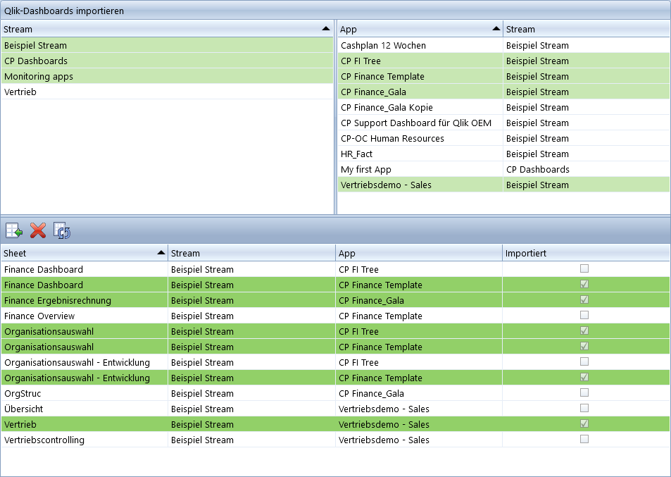Toggle checkbox for Organisationsauswahl - Entwicklung, CP Finance Template
This screenshot has height=477, width=671.
pos(584,377)
